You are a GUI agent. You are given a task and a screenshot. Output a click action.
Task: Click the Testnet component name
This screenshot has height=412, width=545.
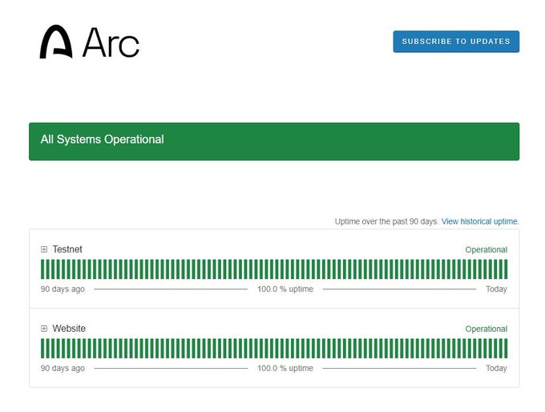coord(67,249)
